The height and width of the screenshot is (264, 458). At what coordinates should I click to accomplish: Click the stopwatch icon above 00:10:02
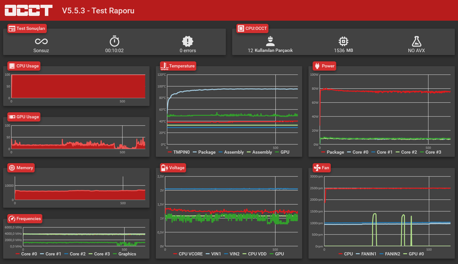click(x=114, y=41)
